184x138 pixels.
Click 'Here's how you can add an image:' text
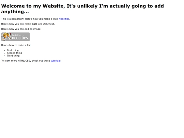coord(21,29)
